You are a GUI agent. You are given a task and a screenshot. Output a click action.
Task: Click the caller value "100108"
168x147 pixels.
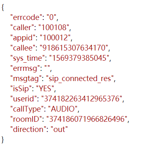click(x=54, y=28)
